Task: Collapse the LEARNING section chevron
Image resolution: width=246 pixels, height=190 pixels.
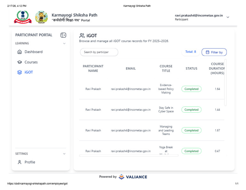Action: coord(64,44)
